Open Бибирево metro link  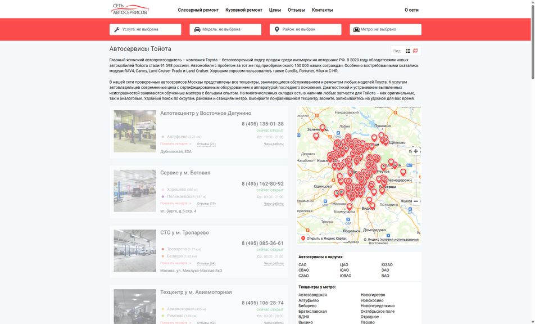[307, 306]
